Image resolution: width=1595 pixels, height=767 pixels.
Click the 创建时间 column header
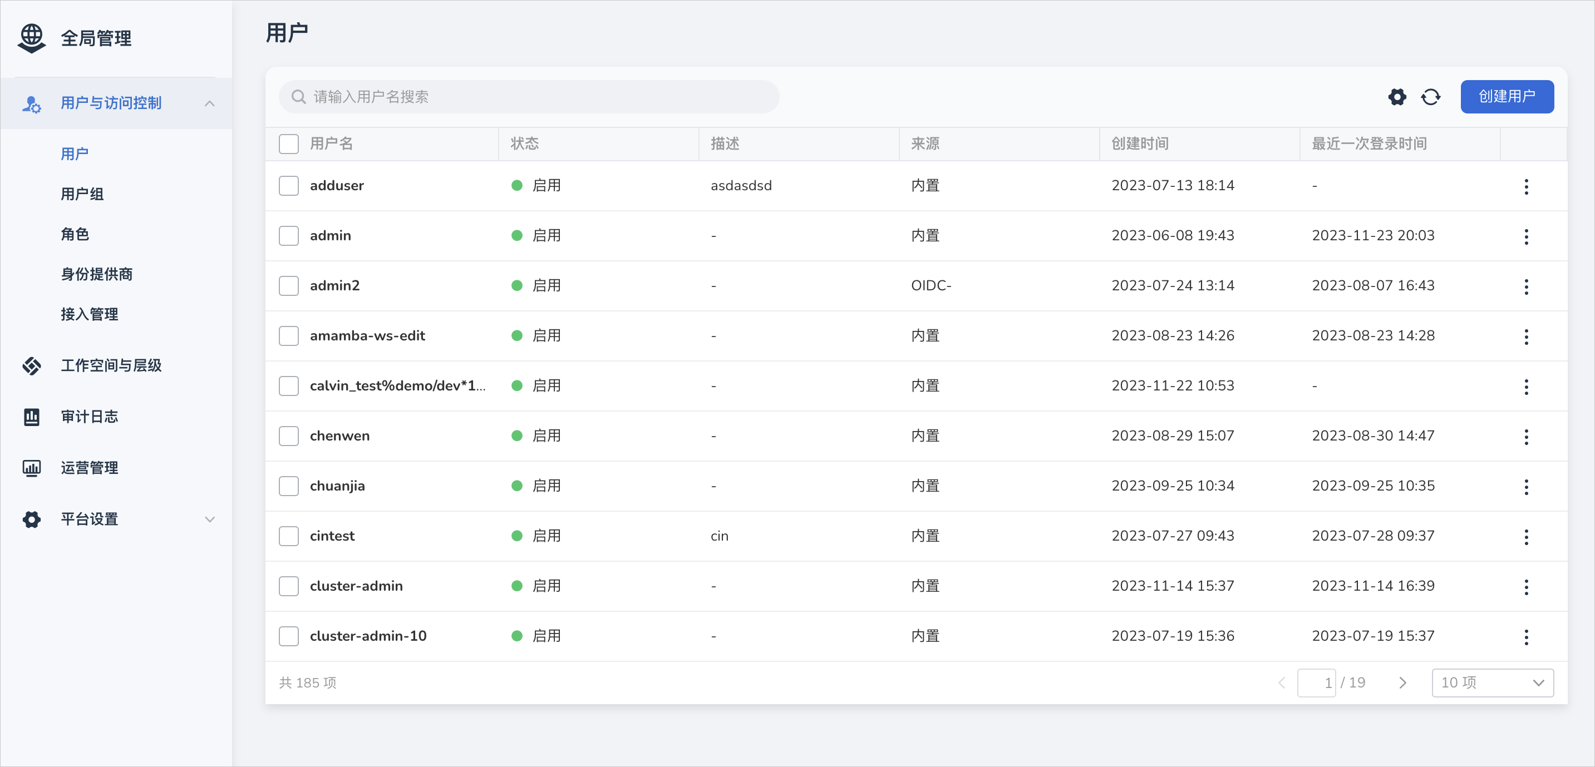coord(1140,143)
